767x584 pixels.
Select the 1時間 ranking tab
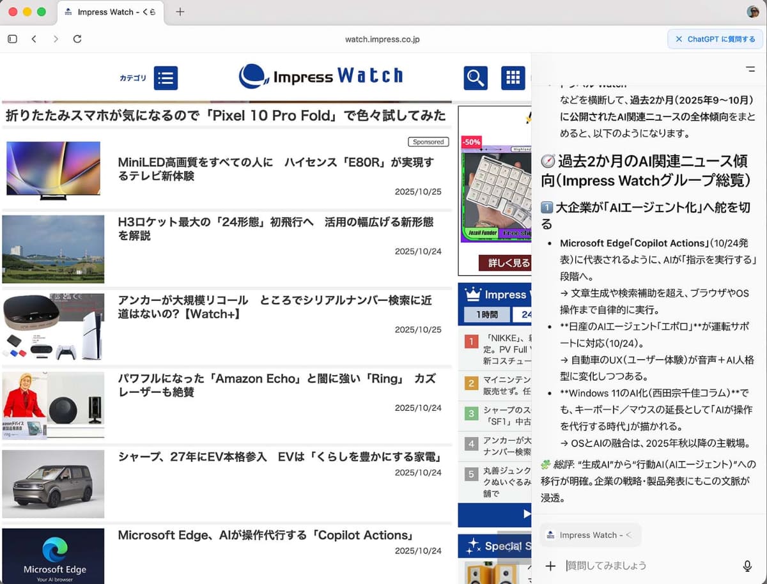486,314
